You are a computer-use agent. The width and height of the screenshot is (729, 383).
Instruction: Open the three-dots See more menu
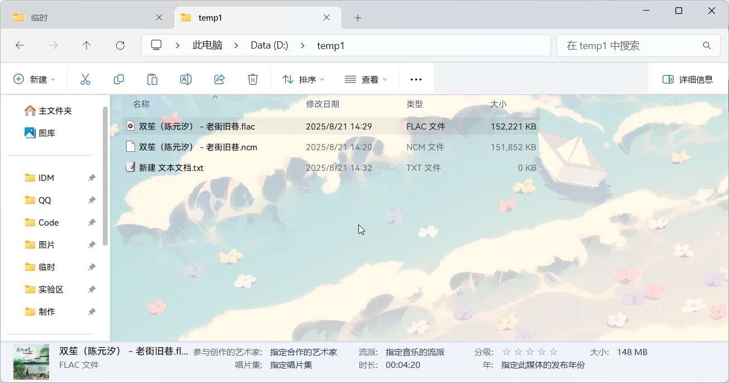[416, 79]
